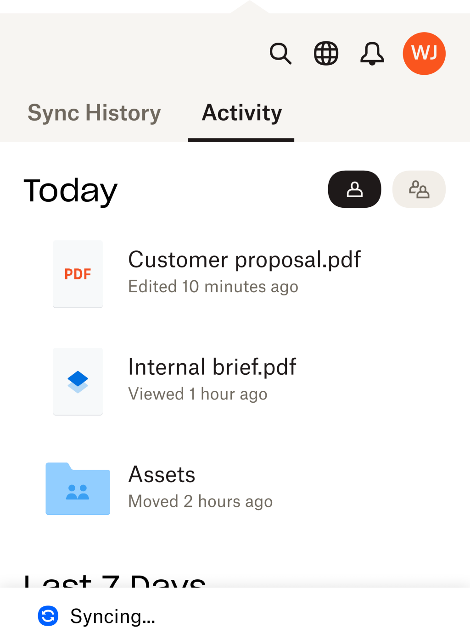Click the blue syncing status icon
The height and width of the screenshot is (644, 470).
(x=48, y=616)
